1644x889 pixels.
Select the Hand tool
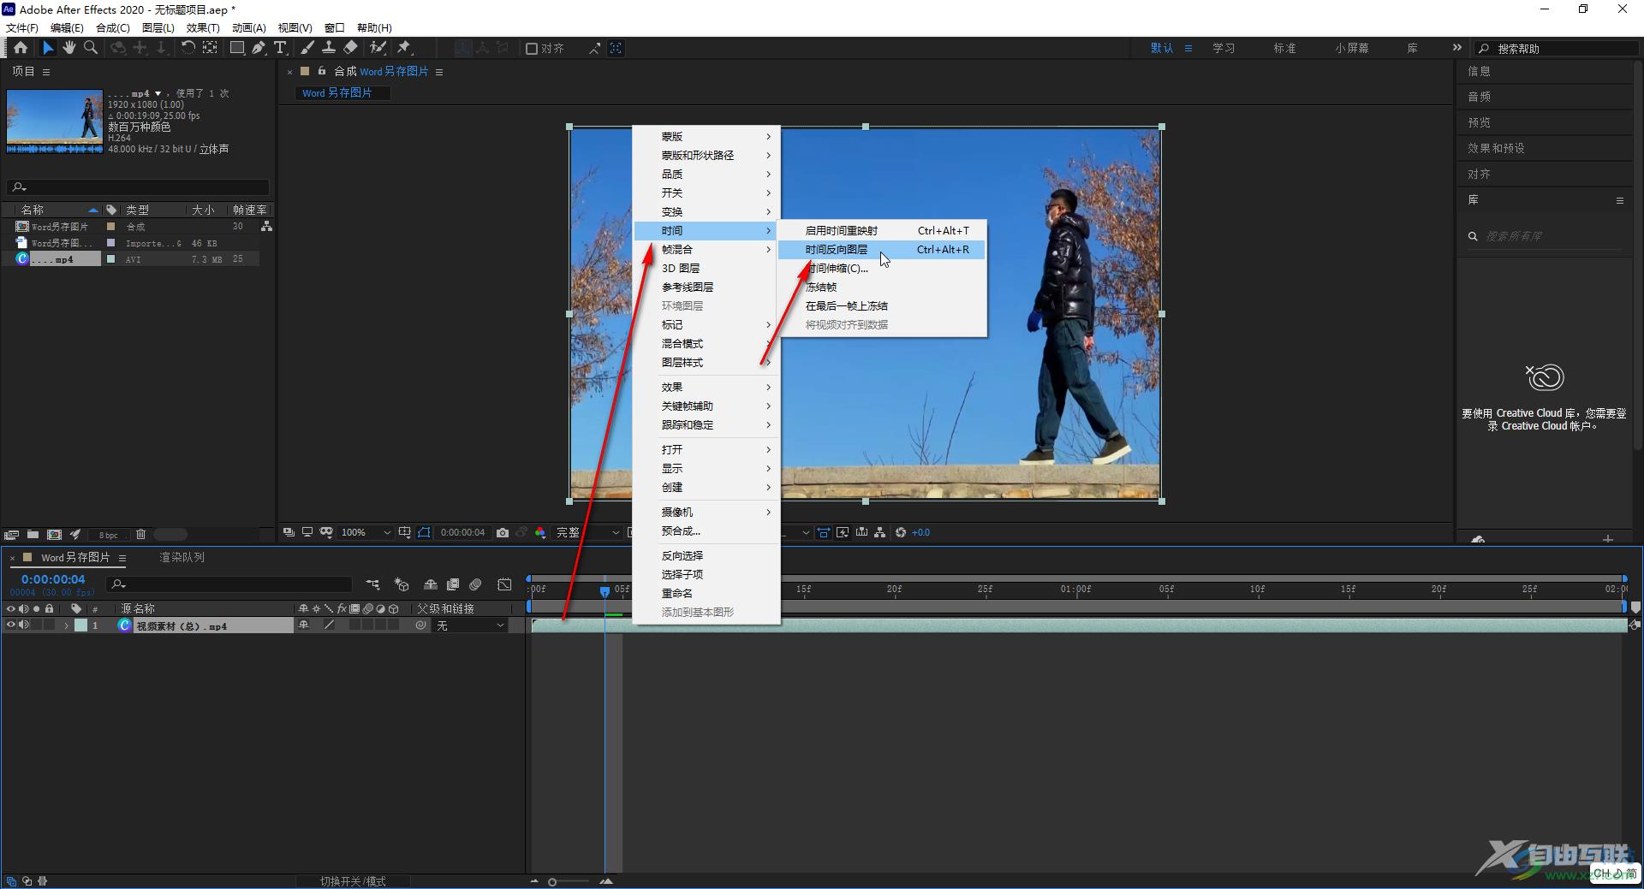pos(68,48)
